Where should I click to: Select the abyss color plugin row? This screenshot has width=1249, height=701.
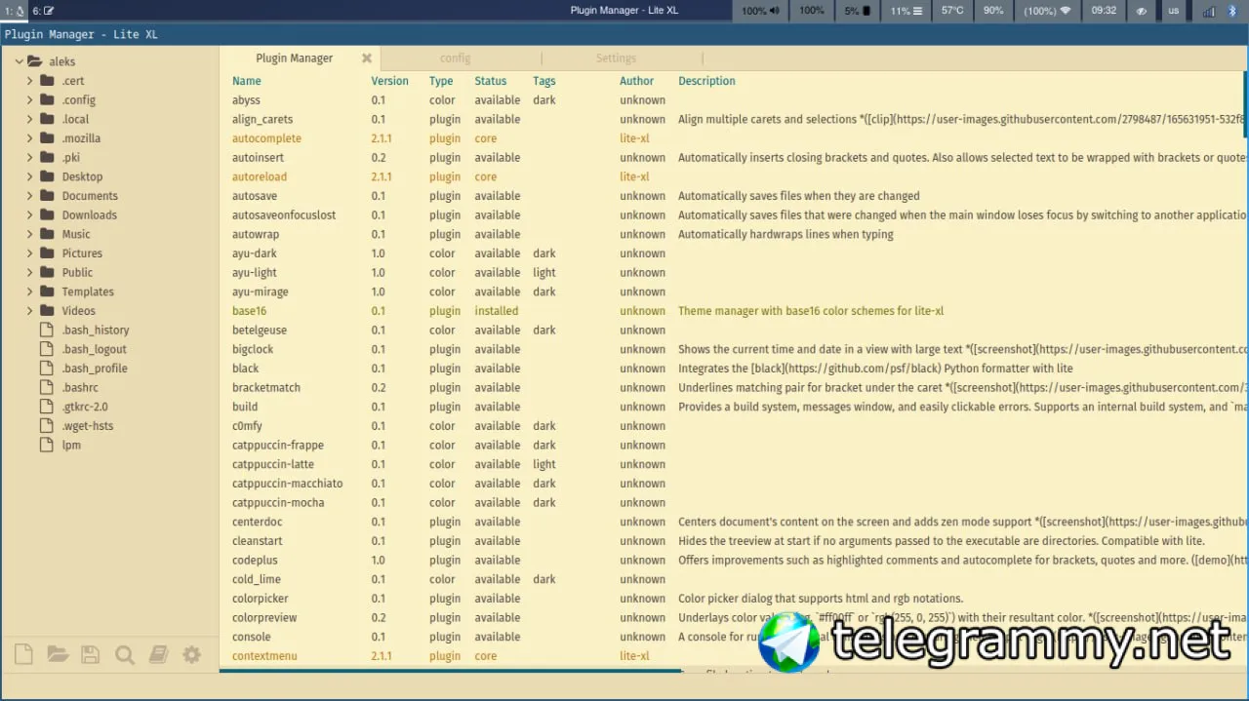coord(733,100)
